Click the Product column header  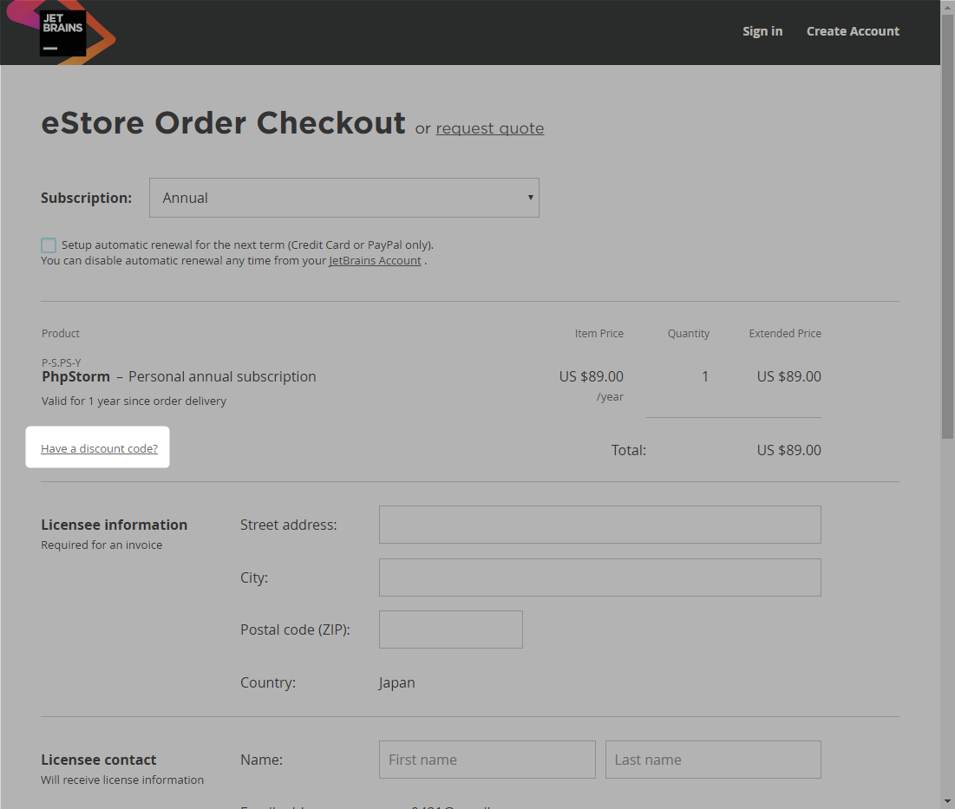pos(61,334)
